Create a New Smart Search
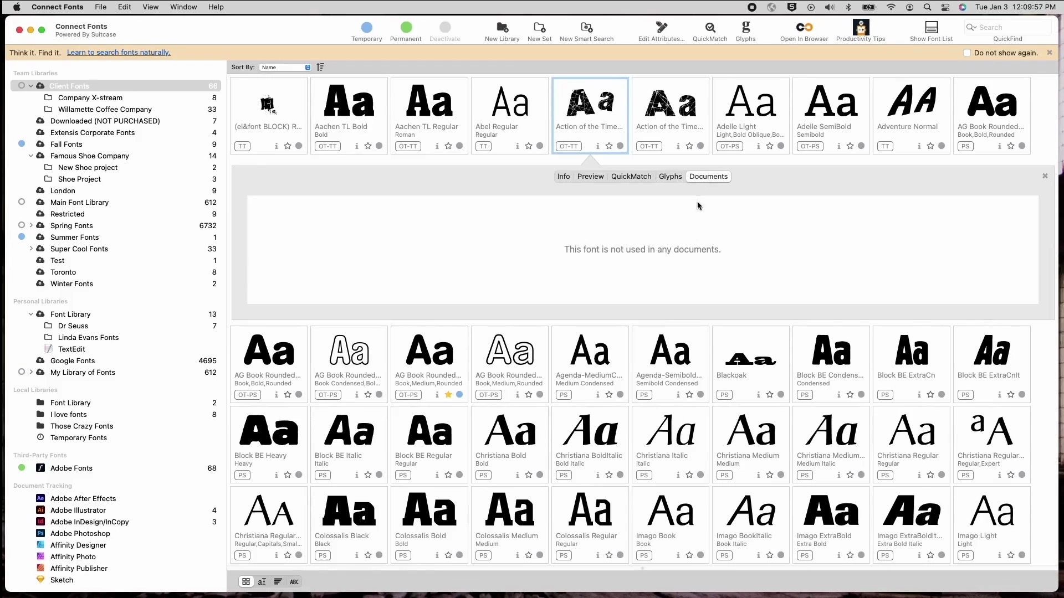1064x598 pixels. 587,31
